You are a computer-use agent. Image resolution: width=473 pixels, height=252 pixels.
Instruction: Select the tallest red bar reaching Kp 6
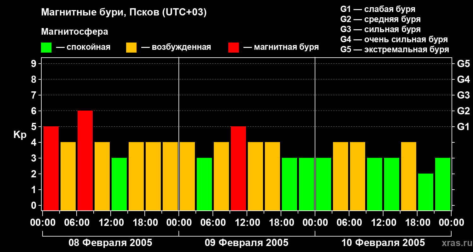pyautogui.click(x=85, y=160)
